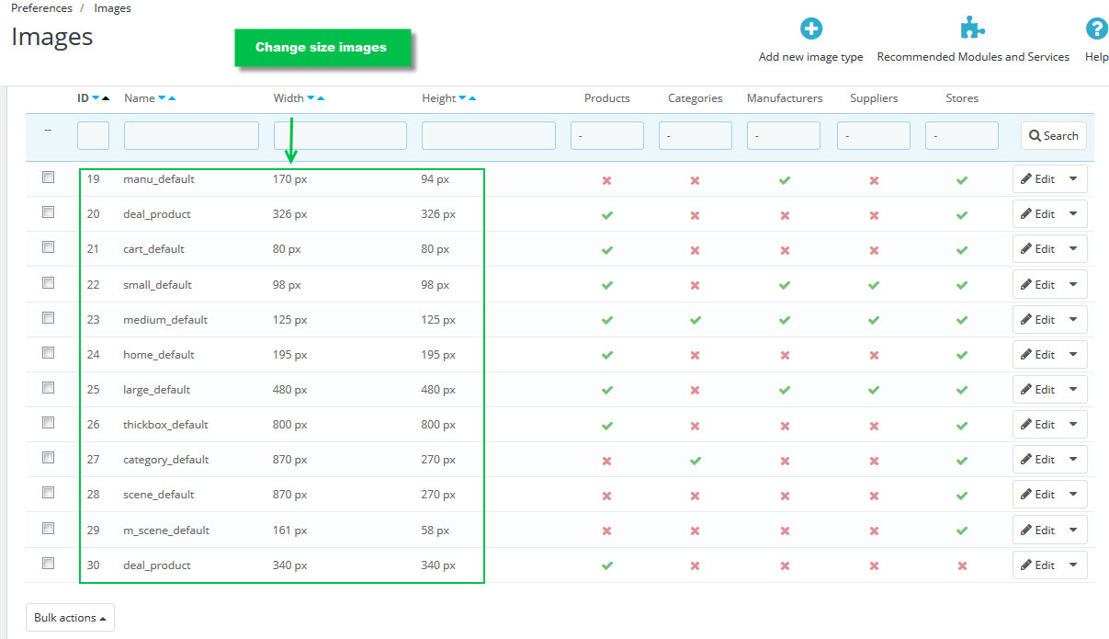Toggle Stores checkmark for m_scene_default

click(962, 531)
